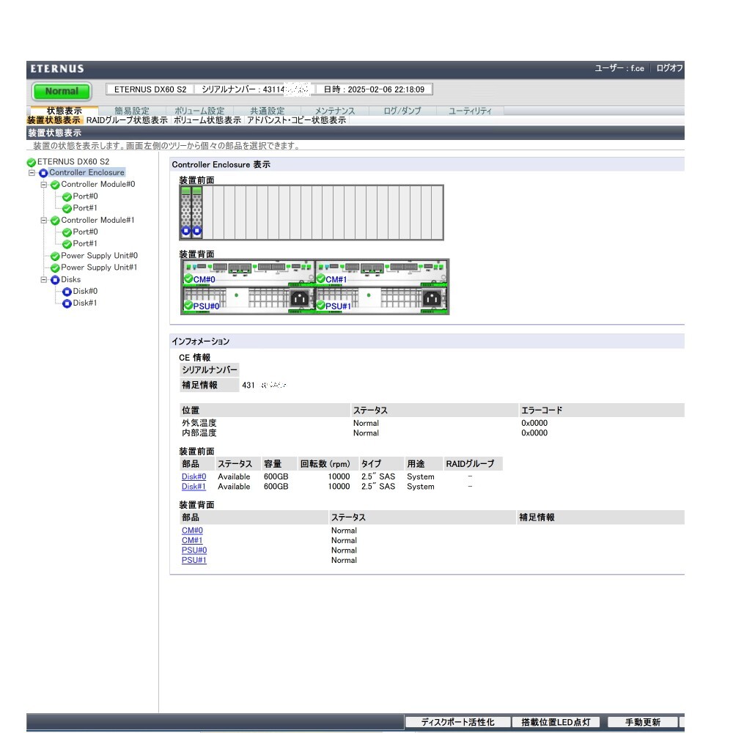The height and width of the screenshot is (733, 733).
Task: Click blue status icon of Controller Enclosure
Action: [x=43, y=173]
